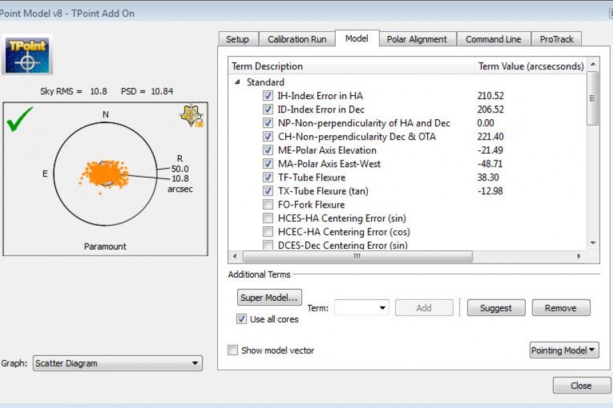Check DCES-Dec Centering Error (sin) box
This screenshot has width=613, height=408.
click(268, 245)
